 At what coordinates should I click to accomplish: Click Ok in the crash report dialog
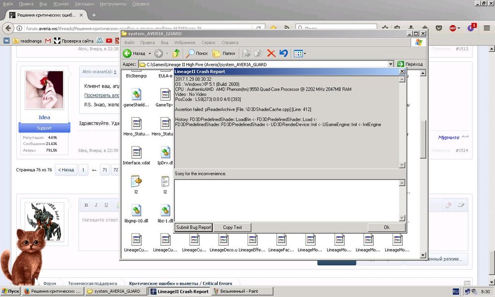point(387,227)
